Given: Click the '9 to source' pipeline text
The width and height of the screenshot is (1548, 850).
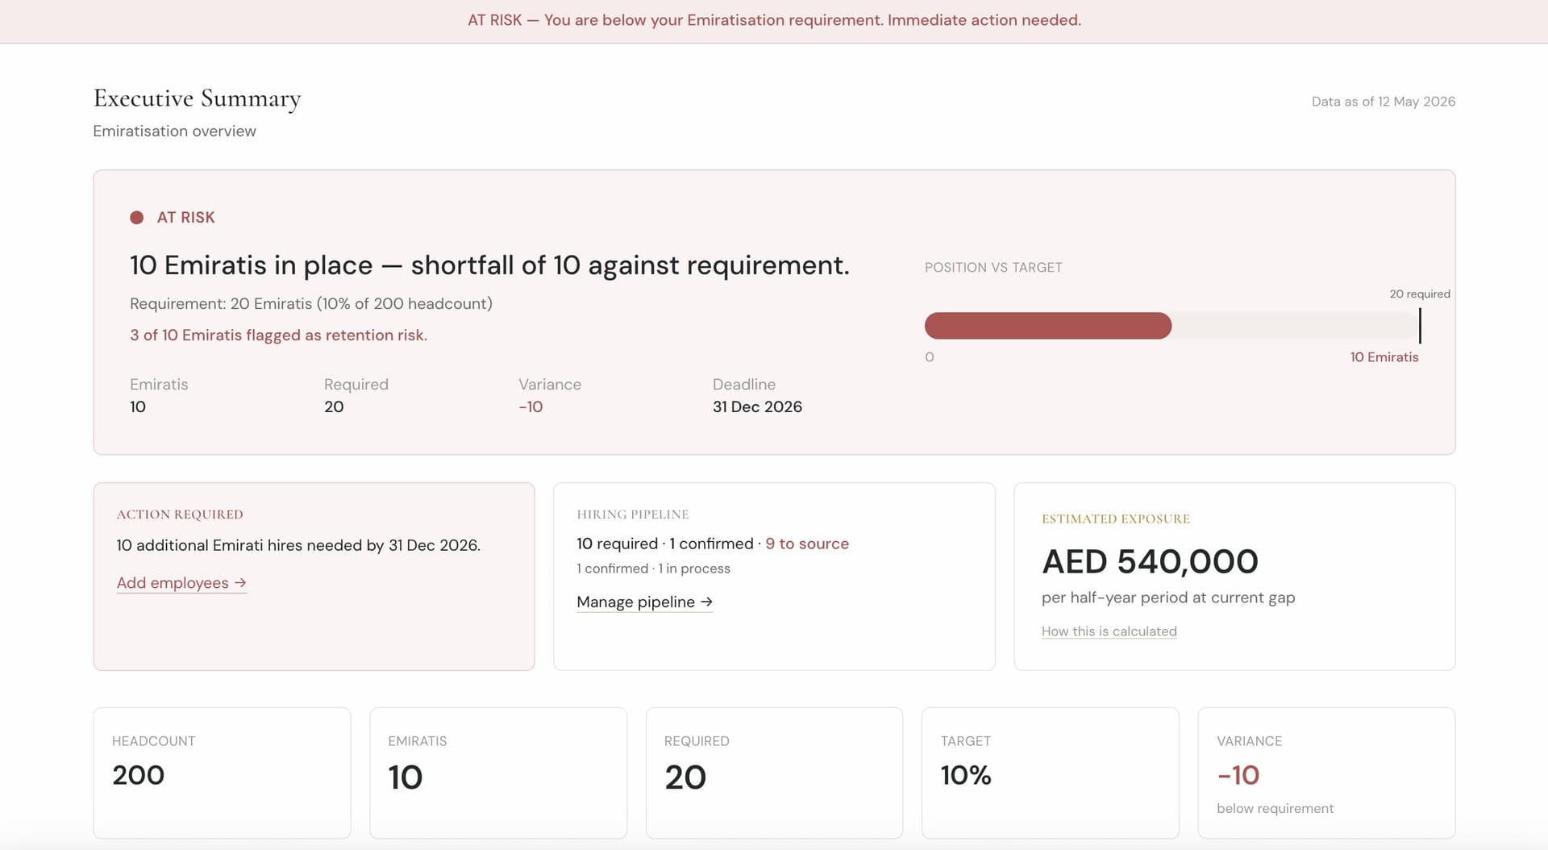Looking at the screenshot, I should (807, 544).
